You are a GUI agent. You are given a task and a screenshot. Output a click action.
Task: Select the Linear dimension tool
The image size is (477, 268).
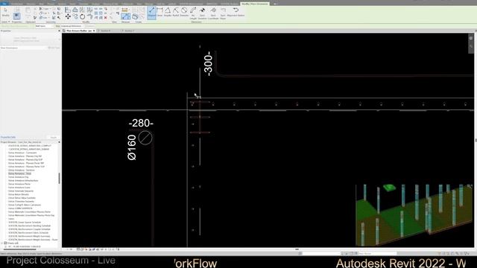tap(159, 12)
